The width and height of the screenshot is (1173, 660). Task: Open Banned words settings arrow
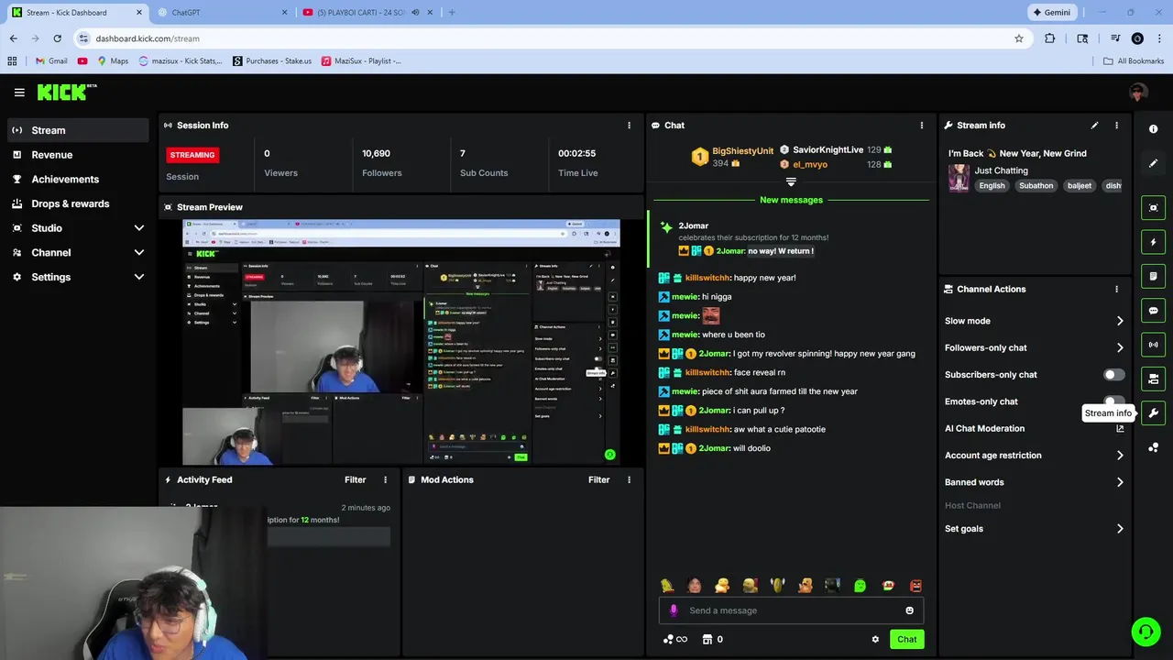(x=1120, y=482)
